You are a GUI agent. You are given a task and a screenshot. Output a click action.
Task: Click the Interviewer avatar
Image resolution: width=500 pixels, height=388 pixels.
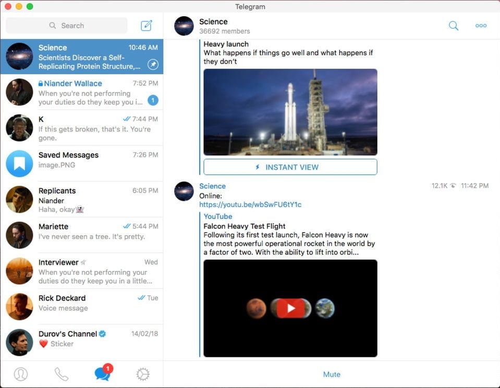pos(19,271)
